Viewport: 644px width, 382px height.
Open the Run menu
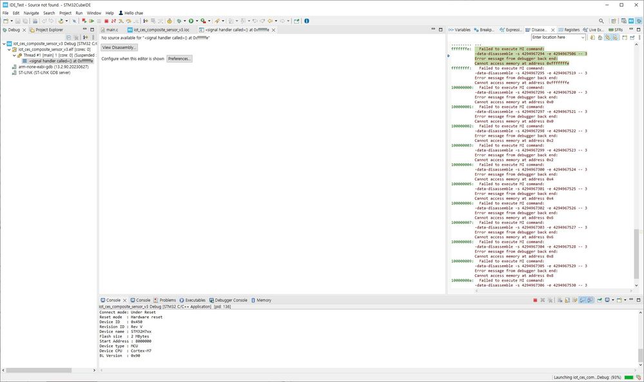79,13
